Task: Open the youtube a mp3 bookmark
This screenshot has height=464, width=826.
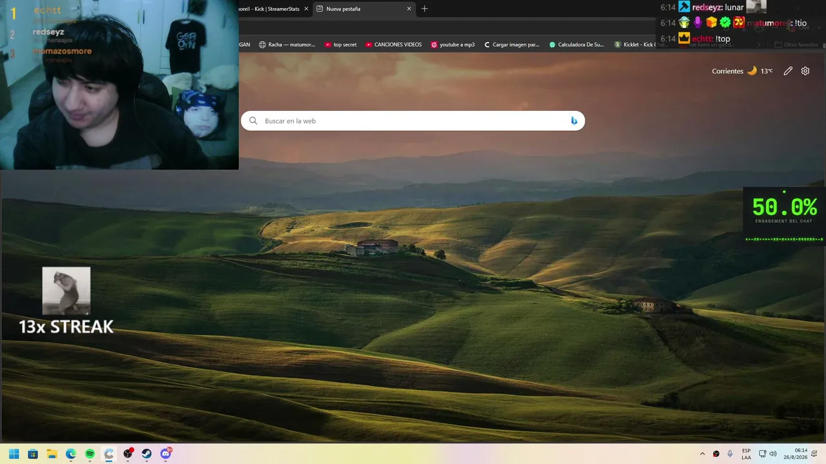Action: (x=452, y=44)
